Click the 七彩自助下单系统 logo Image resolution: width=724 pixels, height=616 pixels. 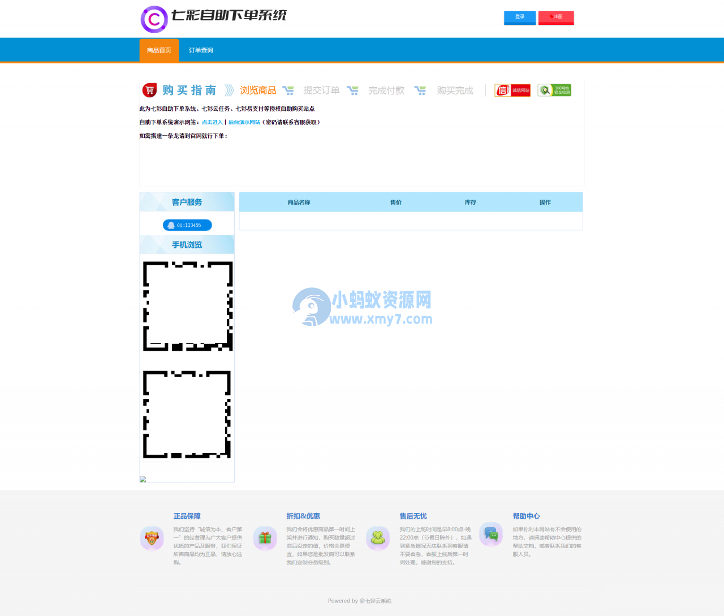click(214, 19)
